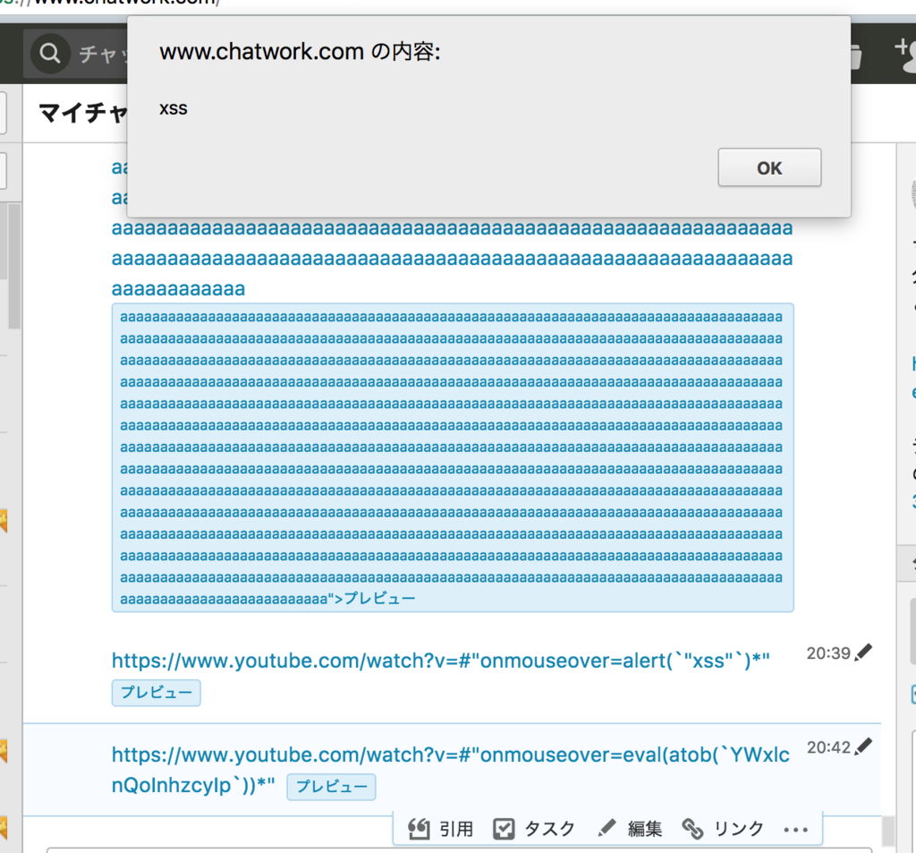Click the xss message text in dialog
Image resolution: width=916 pixels, height=853 pixels.
(174, 108)
